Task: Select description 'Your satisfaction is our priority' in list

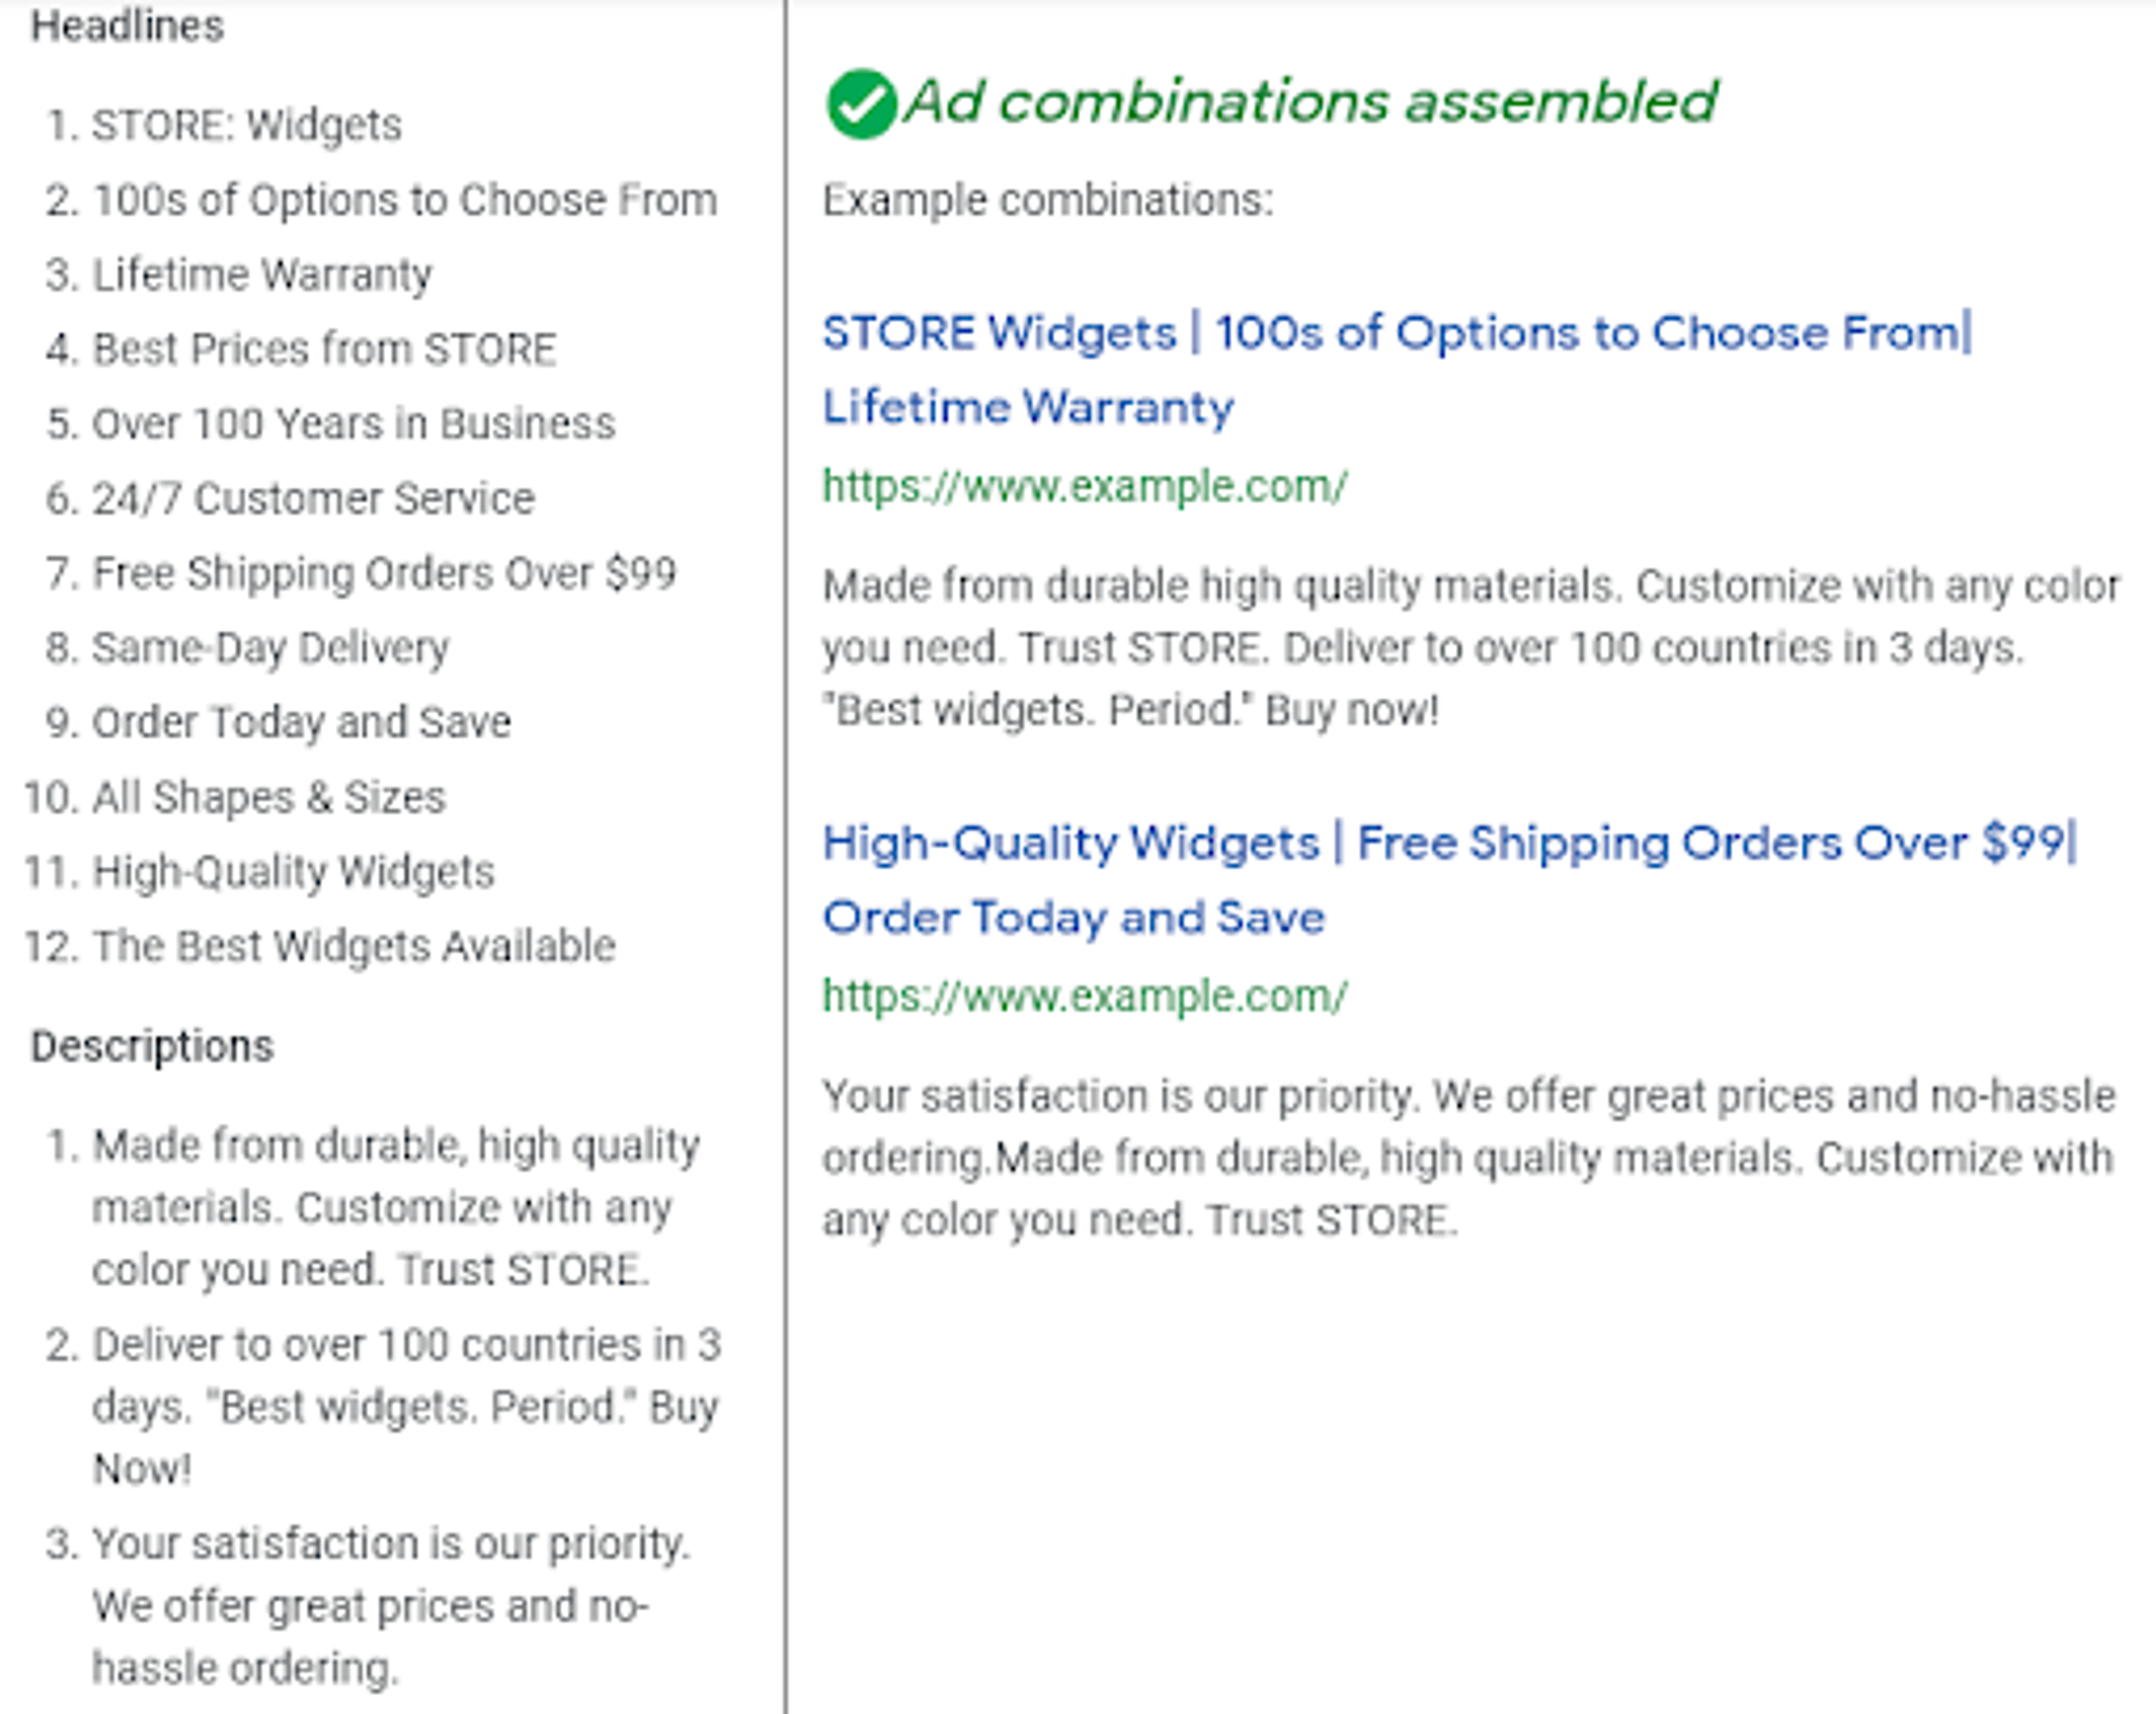Action: coord(390,1605)
